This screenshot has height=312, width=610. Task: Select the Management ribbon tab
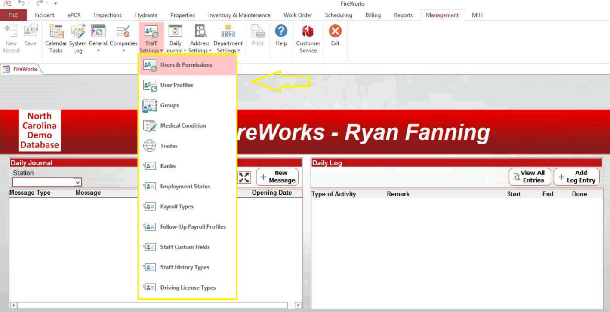point(442,15)
